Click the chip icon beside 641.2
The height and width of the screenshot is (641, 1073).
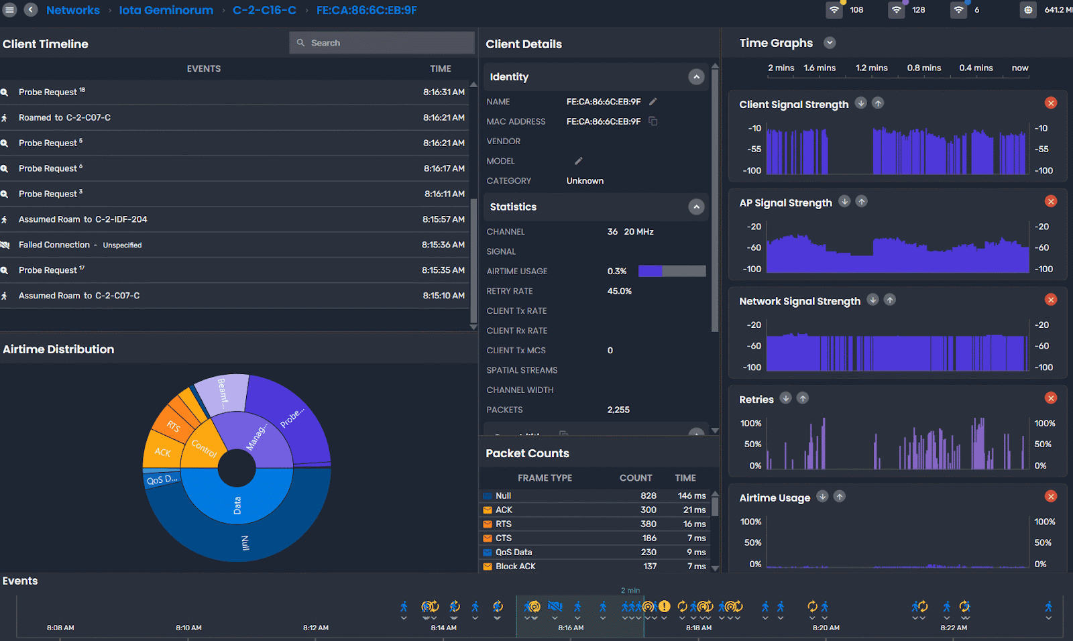click(1028, 10)
